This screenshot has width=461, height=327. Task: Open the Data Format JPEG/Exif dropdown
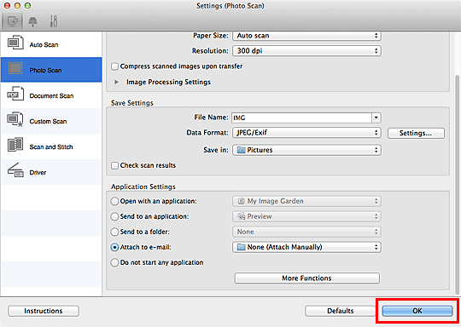306,133
